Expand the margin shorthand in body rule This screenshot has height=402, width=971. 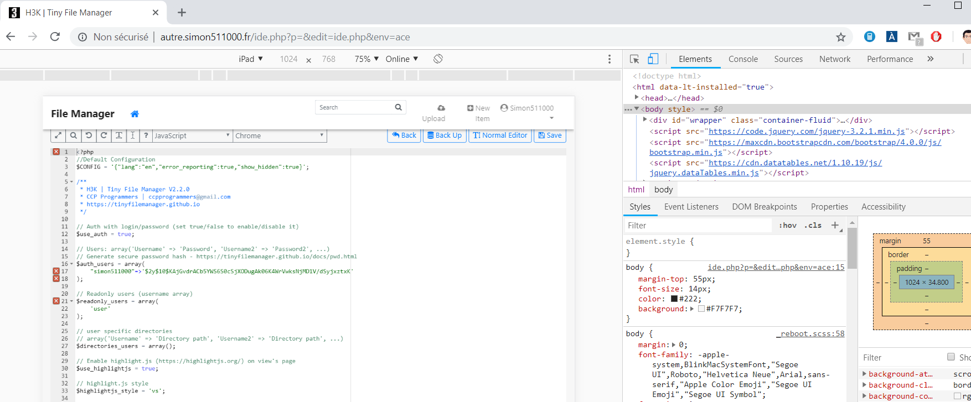coord(674,344)
